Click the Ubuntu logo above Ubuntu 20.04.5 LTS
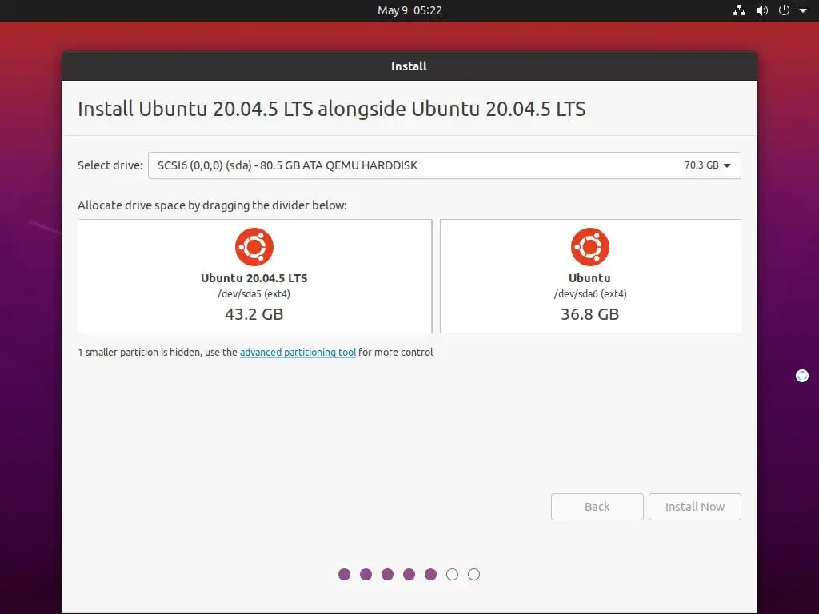 click(254, 247)
